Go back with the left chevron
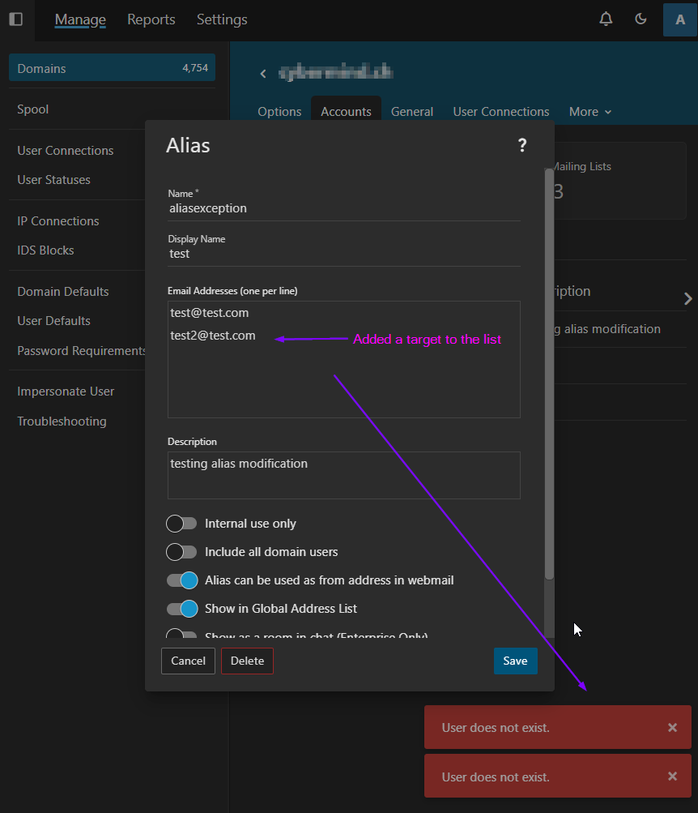 point(263,74)
